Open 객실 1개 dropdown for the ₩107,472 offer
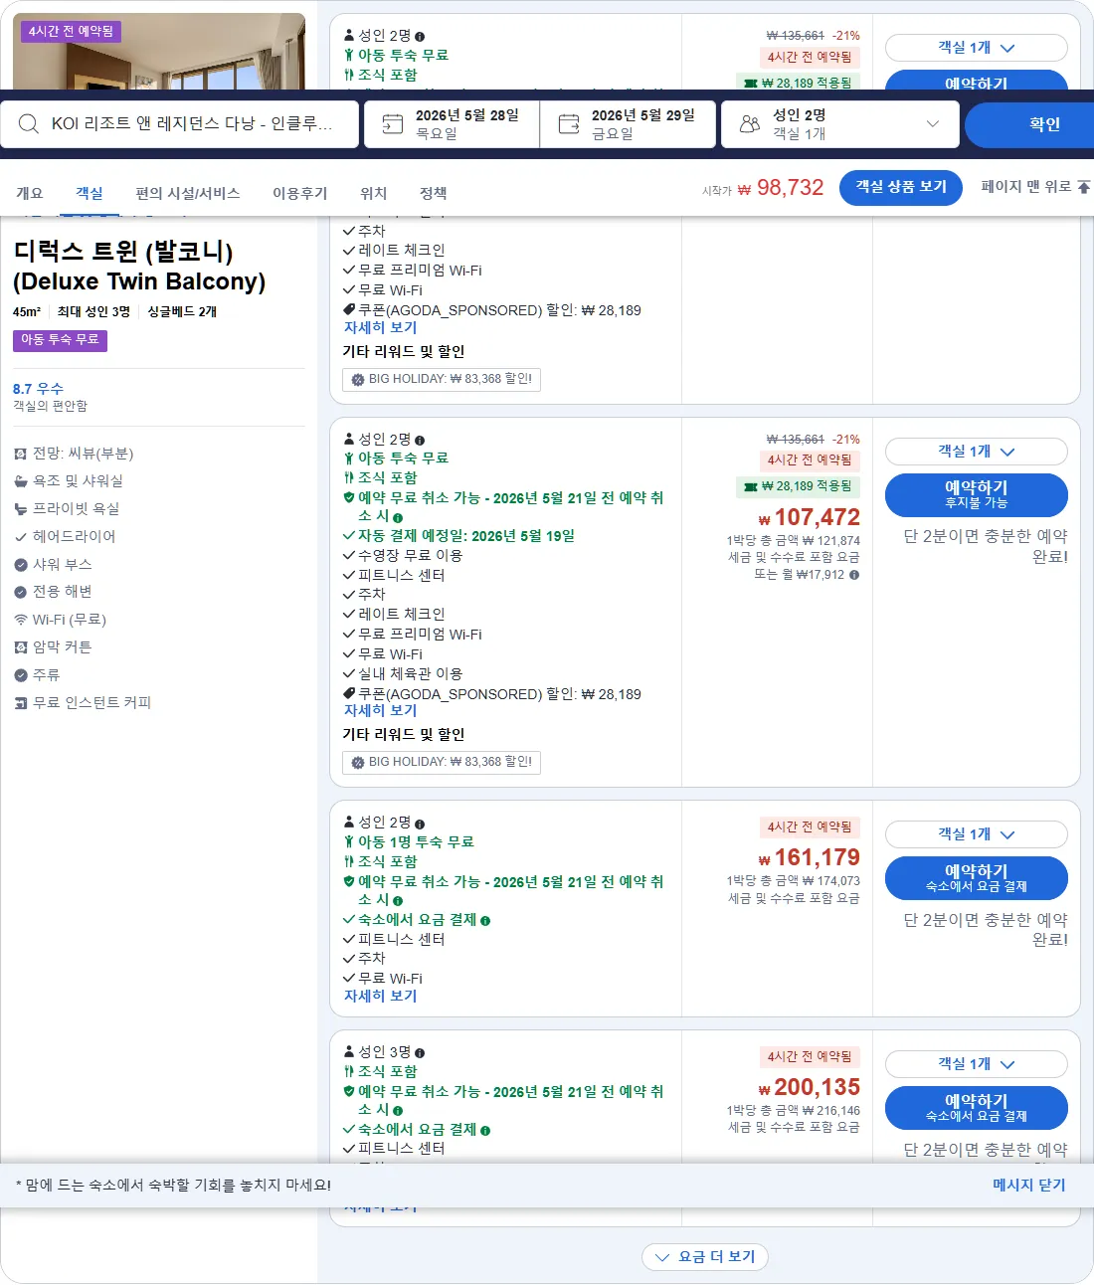 point(977,452)
